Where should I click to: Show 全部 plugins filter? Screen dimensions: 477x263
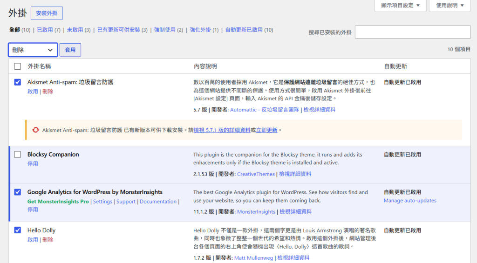click(14, 30)
